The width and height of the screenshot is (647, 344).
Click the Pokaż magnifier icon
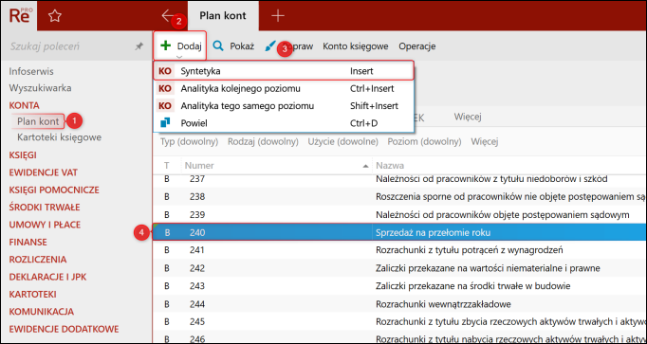218,46
